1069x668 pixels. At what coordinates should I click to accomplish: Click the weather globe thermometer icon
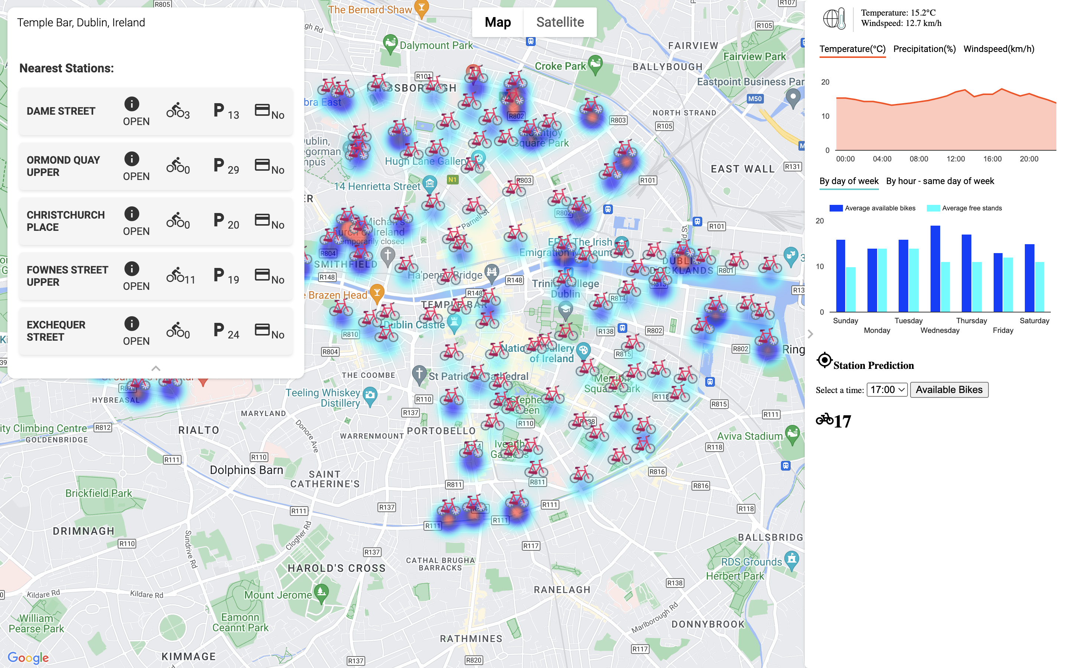pyautogui.click(x=834, y=19)
